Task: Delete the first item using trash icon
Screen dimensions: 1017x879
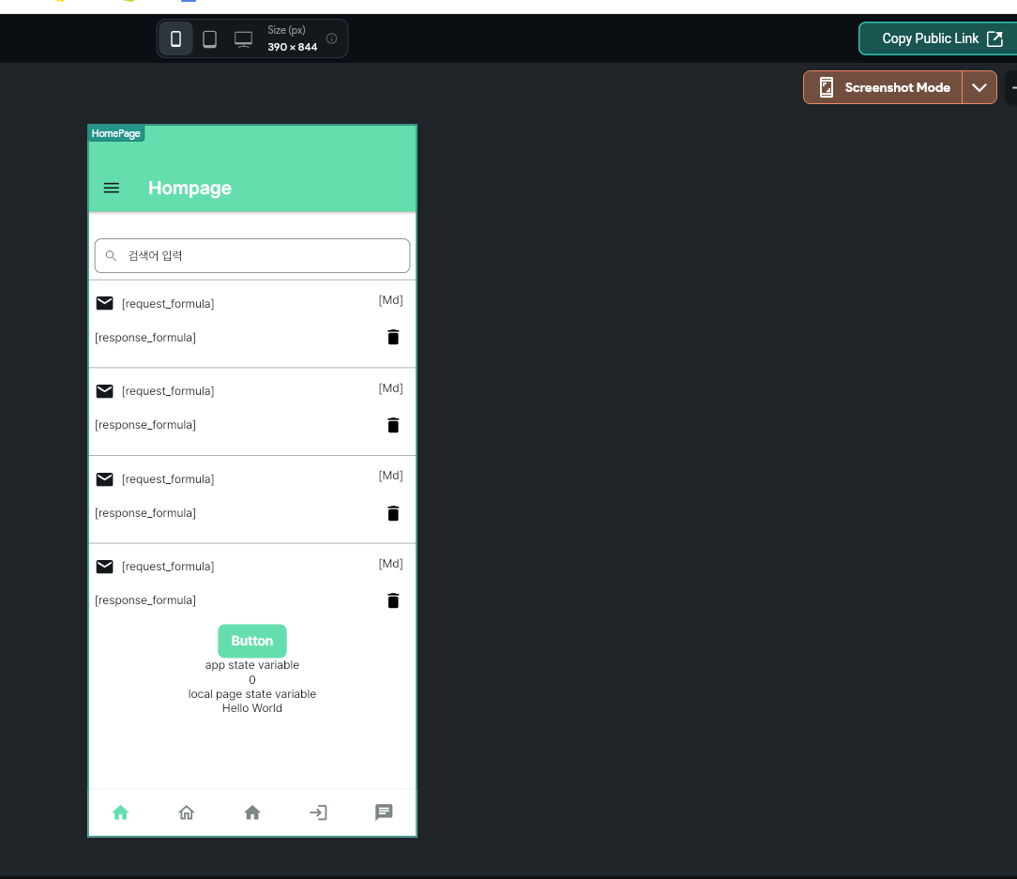Action: coord(393,338)
